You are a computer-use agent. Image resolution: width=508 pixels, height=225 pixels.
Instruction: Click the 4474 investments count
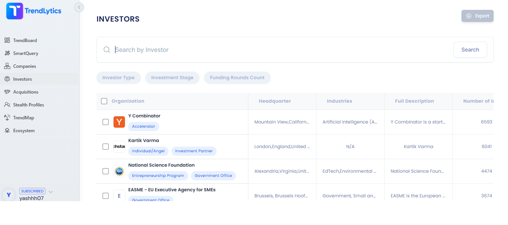coord(486,171)
